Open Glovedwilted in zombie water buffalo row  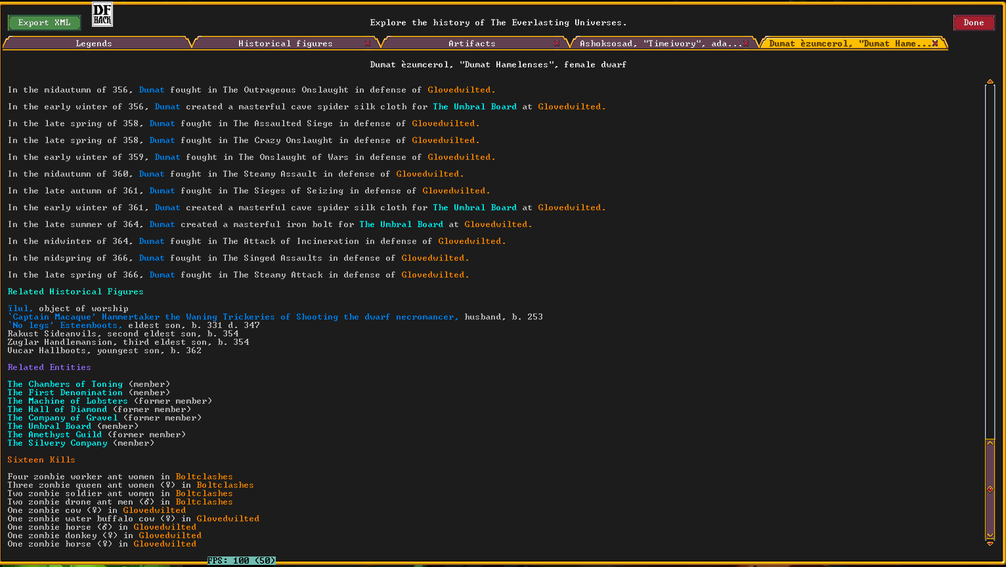[228, 519]
